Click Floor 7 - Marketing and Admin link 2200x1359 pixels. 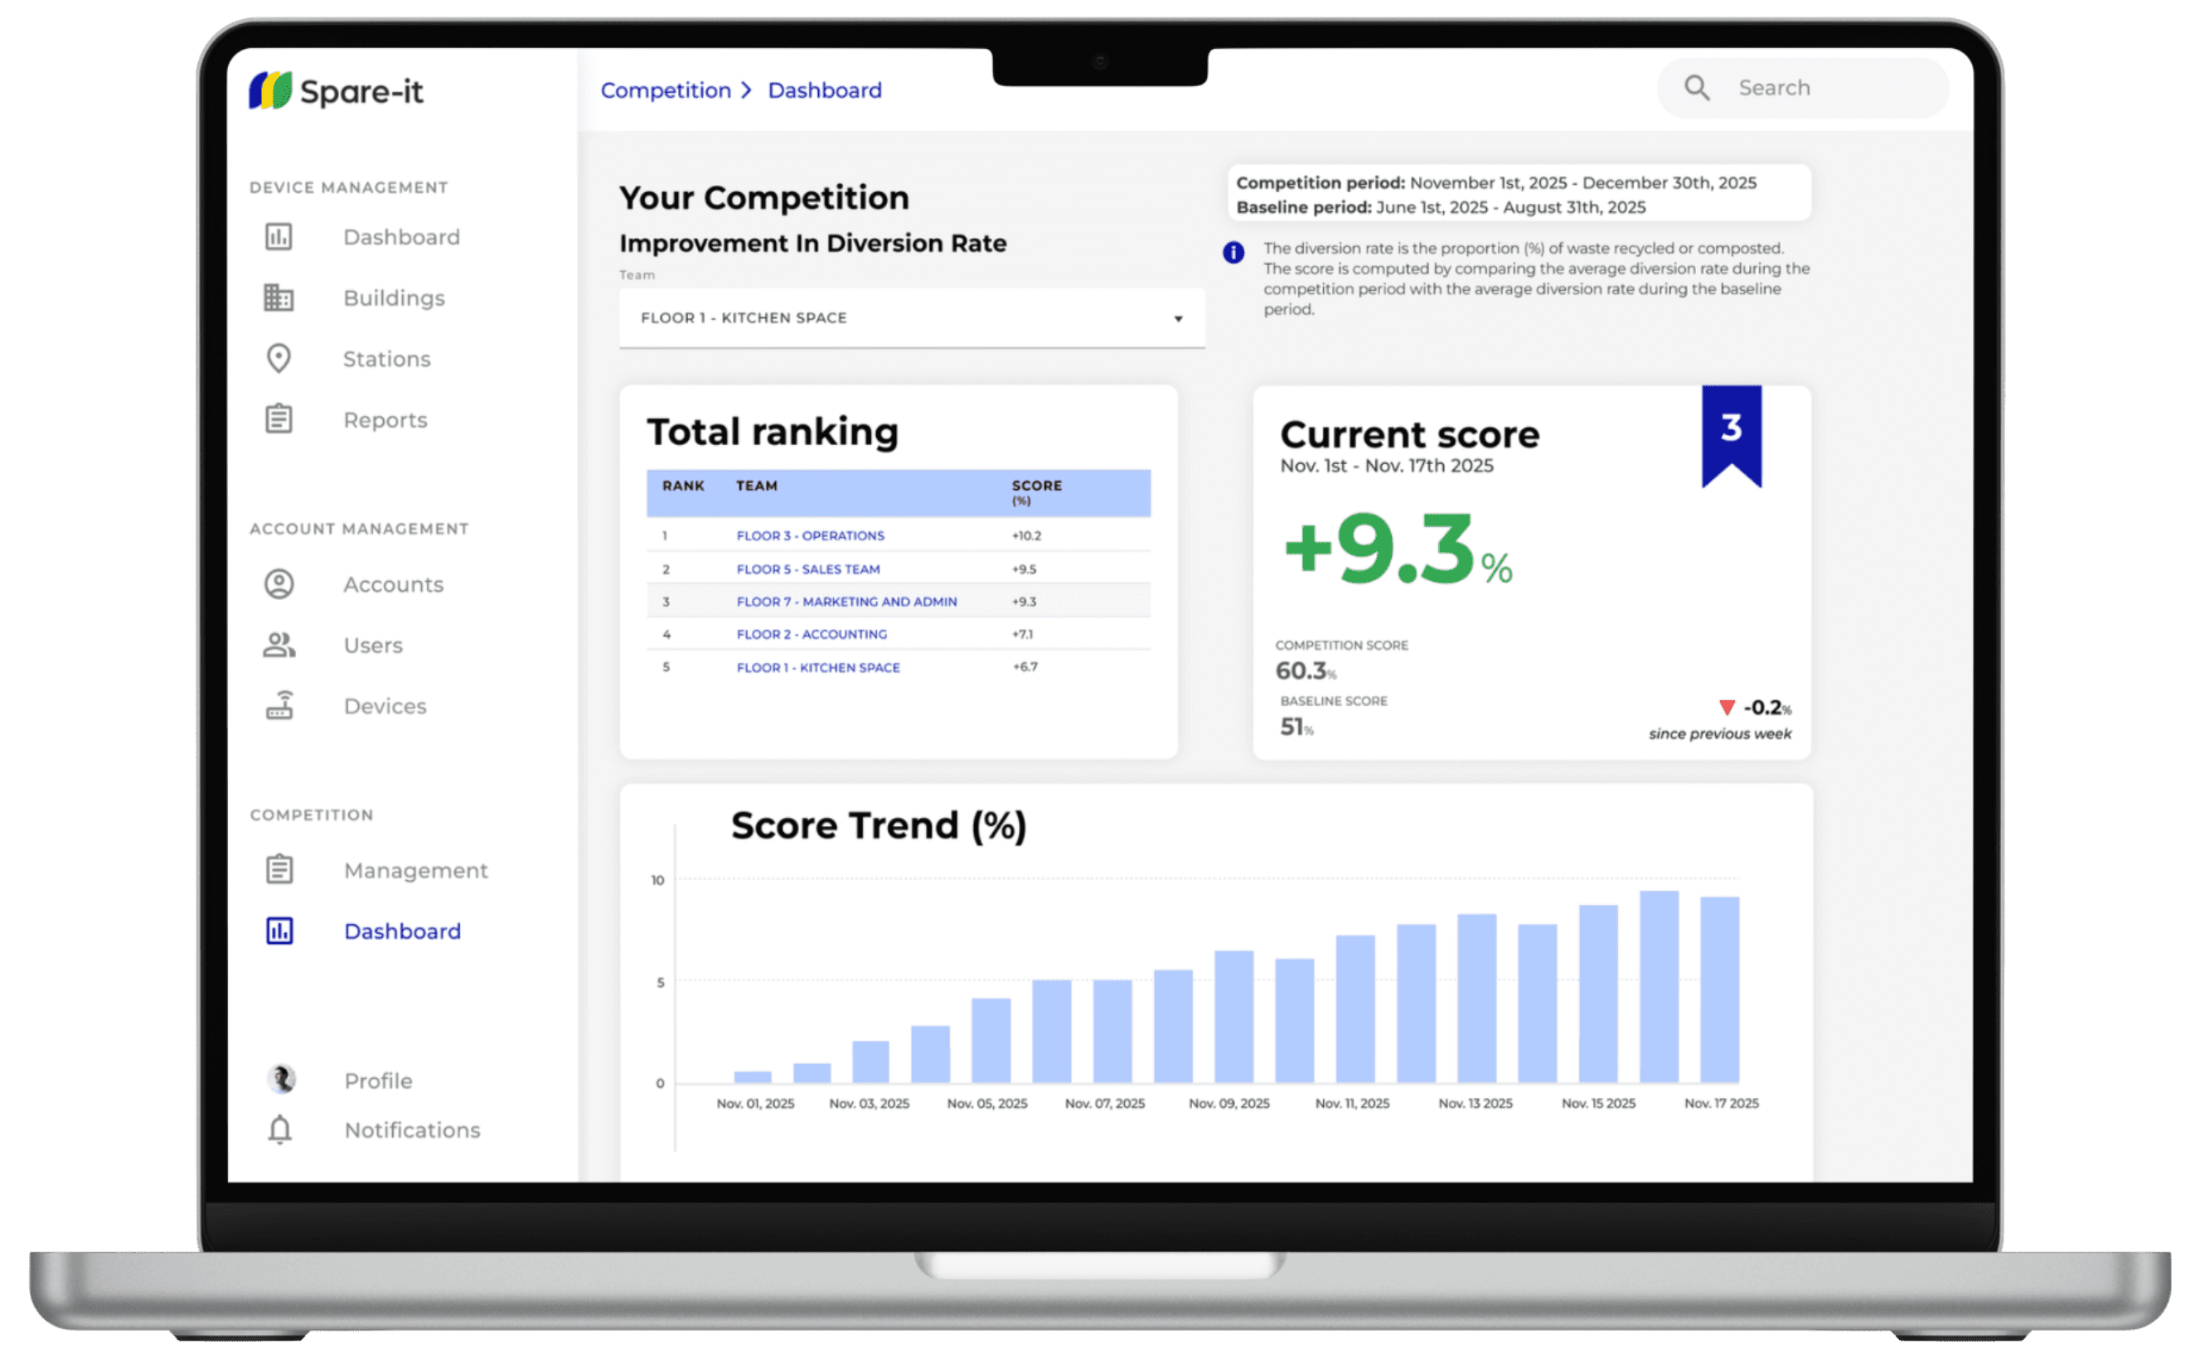[x=846, y=602]
